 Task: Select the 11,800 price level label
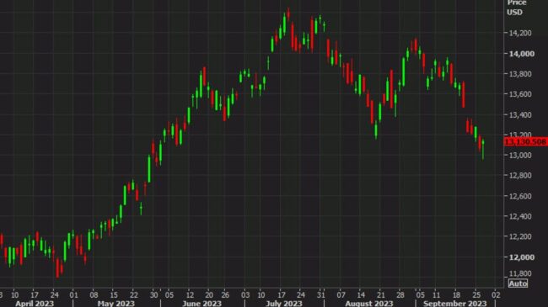(520, 273)
